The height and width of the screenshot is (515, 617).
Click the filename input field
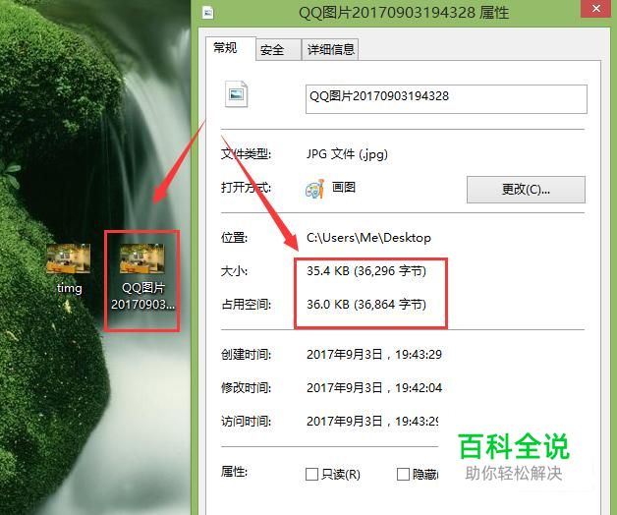[446, 99]
